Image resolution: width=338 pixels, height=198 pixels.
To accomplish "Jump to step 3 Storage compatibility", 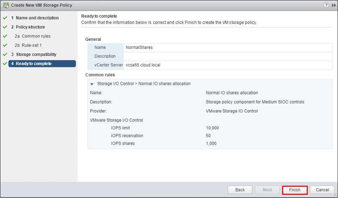I will tap(36, 55).
